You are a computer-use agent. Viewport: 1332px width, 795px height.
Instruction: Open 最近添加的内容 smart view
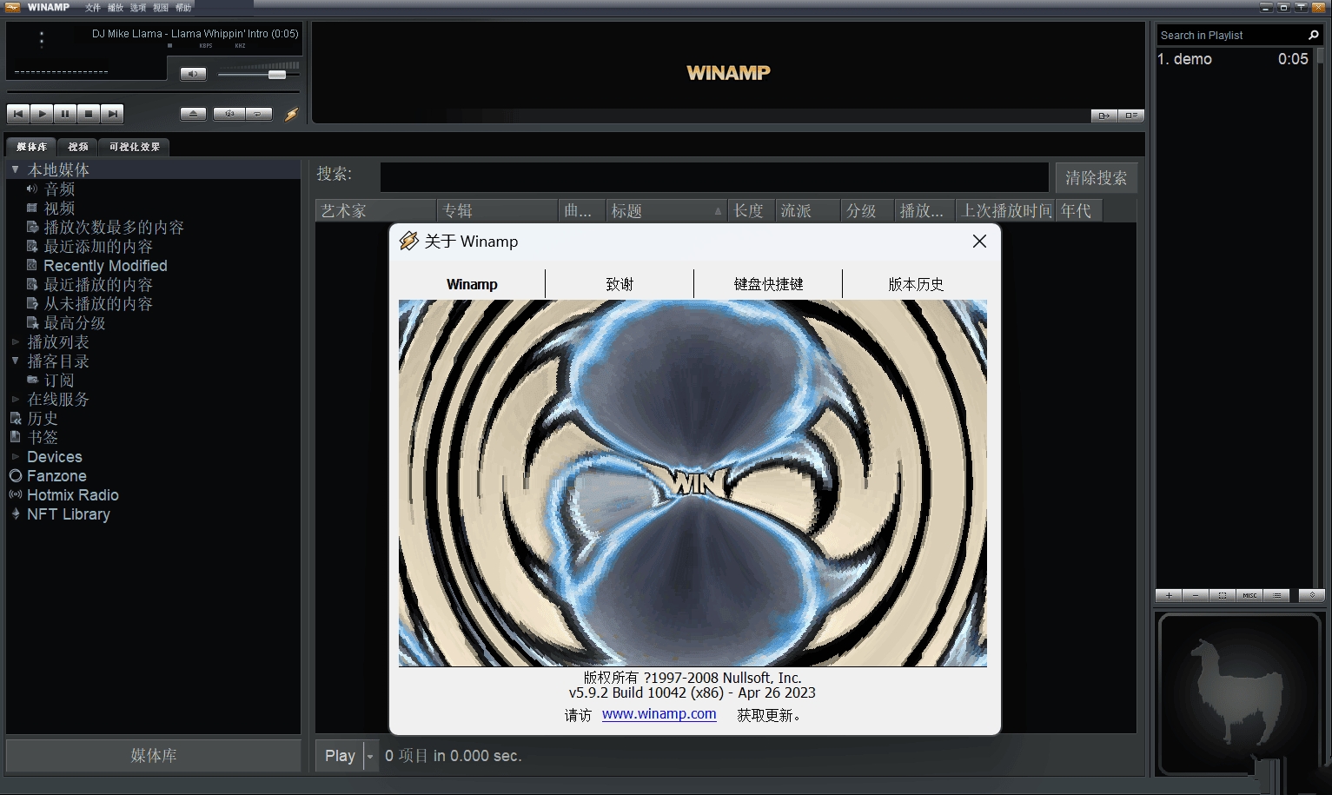click(98, 246)
